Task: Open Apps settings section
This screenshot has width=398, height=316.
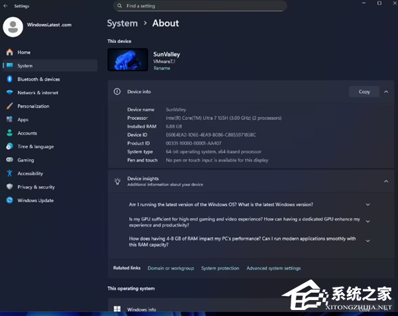Action: point(50,119)
